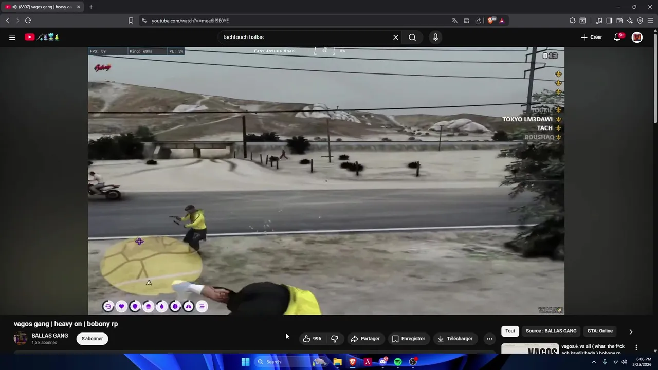Show more chips with right chevron
Screen dimensions: 658x370
631,331
